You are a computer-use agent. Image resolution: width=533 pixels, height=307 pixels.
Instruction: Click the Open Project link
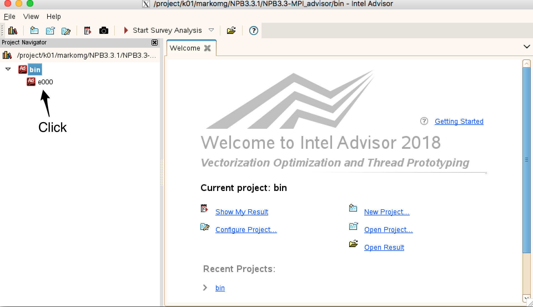point(388,230)
